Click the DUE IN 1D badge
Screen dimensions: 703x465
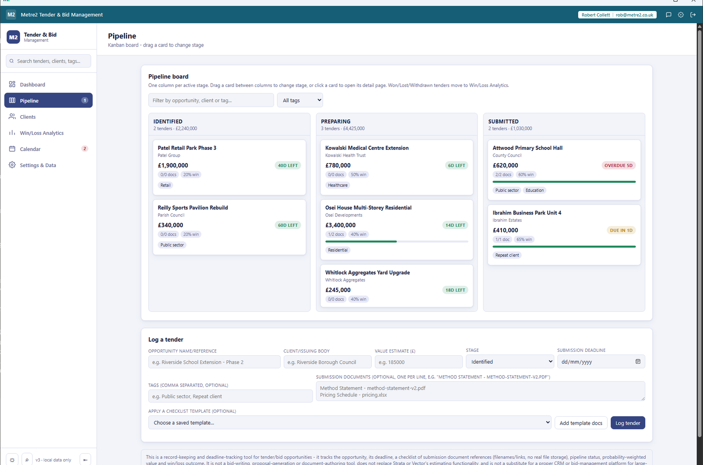click(621, 230)
